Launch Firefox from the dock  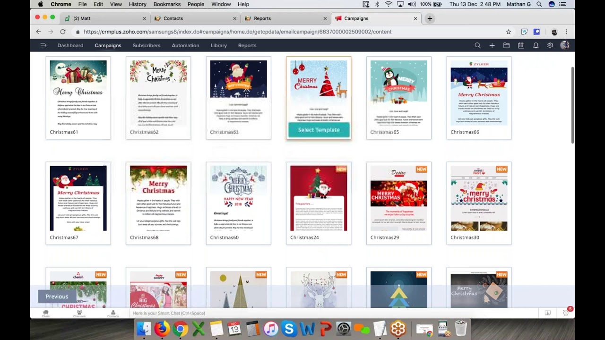click(x=162, y=328)
